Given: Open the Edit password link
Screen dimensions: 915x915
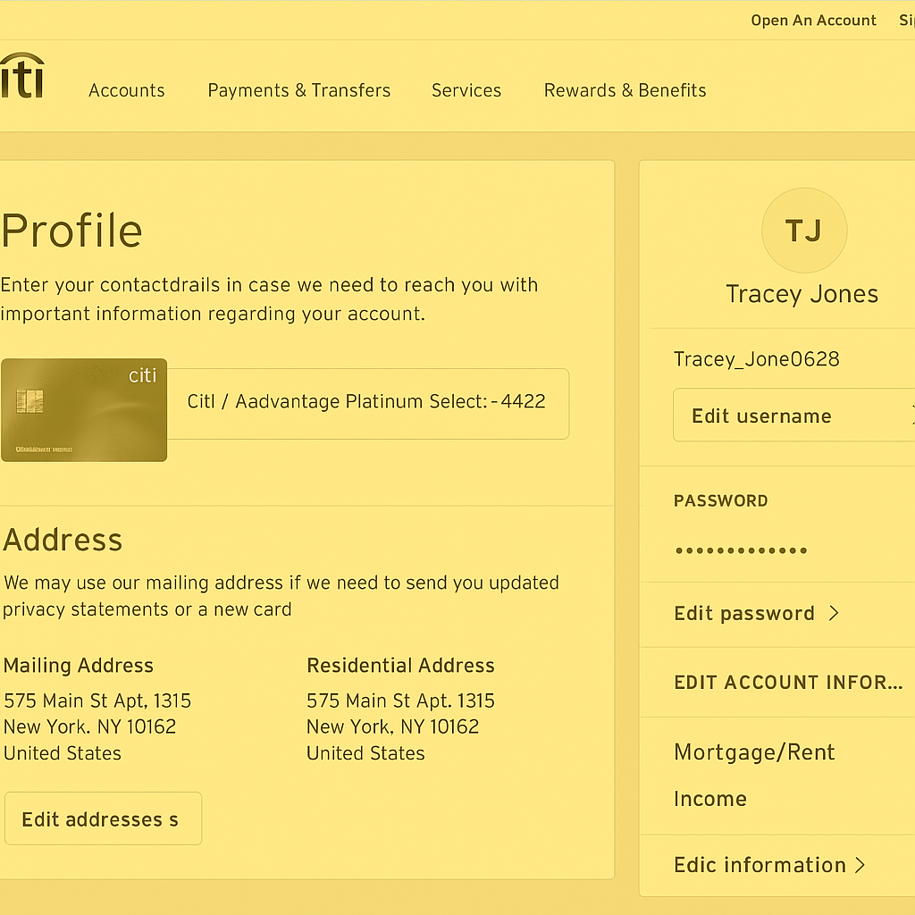Looking at the screenshot, I should point(743,613).
